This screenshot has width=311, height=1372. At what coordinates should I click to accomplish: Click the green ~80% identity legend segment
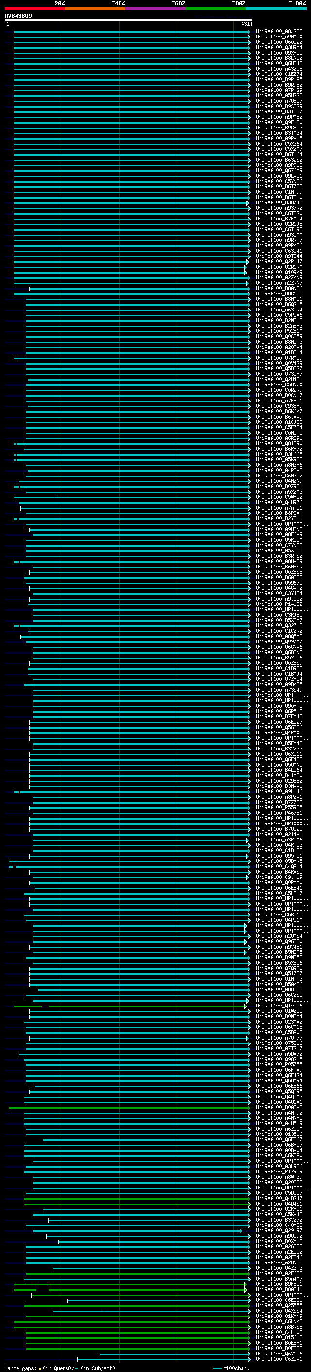[x=216, y=9]
